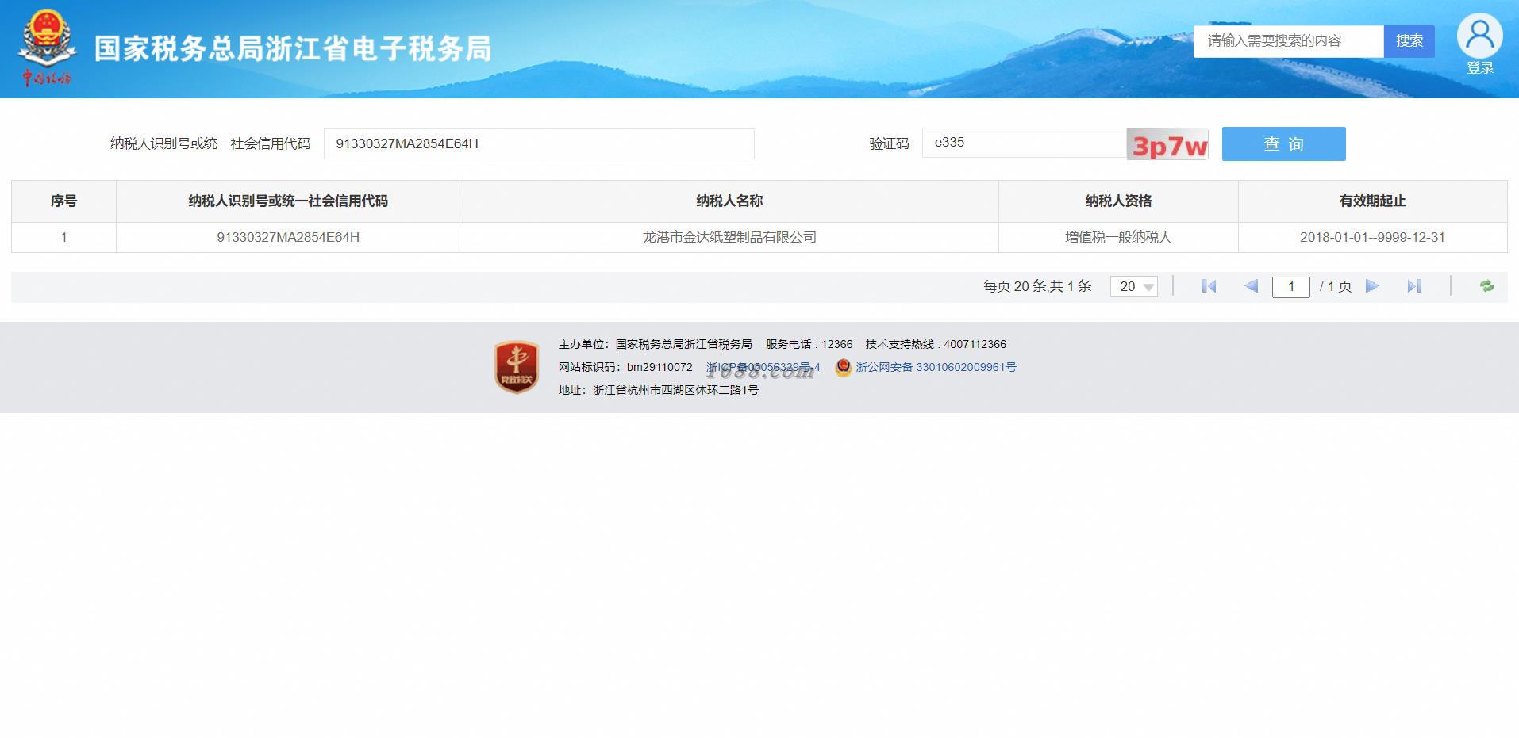
Task: Select company name 龙港市金达纸塑制品有限公司
Action: click(729, 237)
